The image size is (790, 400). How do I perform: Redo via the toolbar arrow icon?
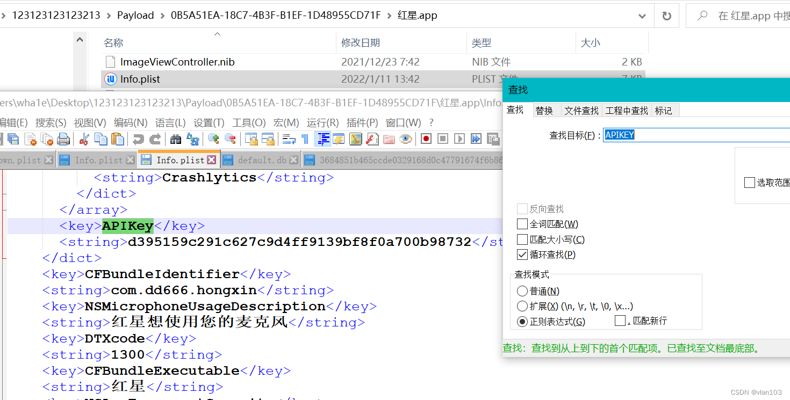click(x=155, y=139)
